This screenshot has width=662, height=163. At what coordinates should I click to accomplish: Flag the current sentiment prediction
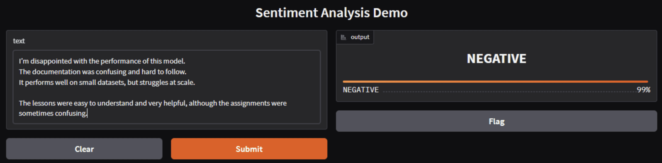497,121
